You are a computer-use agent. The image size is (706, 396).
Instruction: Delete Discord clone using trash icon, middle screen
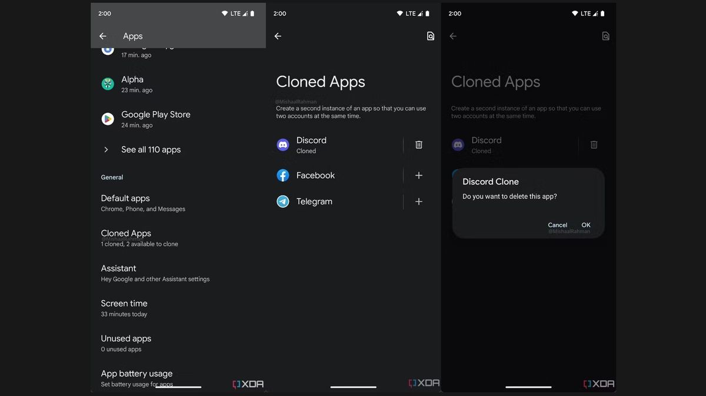coord(419,145)
